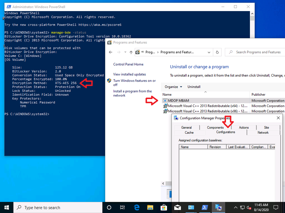Expand the address bar history dropdown
285x213 pixels.
point(209,52)
